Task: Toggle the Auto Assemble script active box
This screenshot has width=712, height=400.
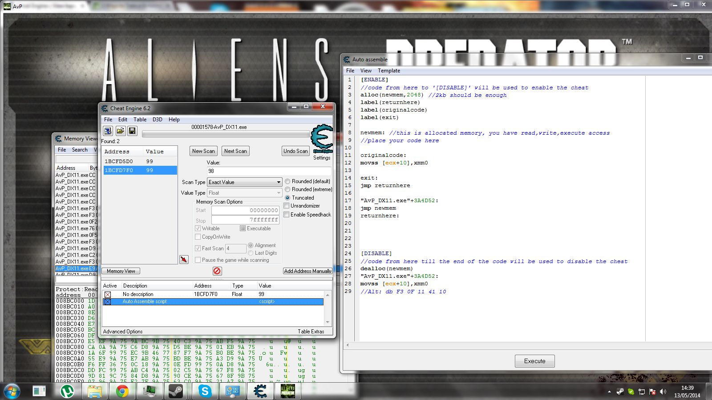Action: click(108, 301)
